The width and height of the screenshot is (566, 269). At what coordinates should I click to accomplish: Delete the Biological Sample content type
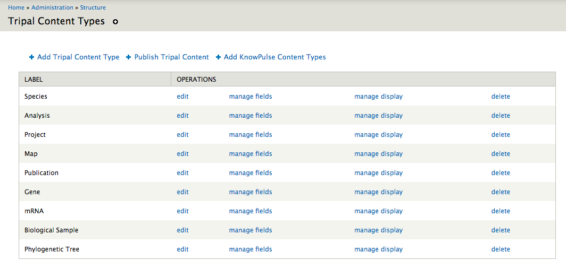click(x=501, y=230)
